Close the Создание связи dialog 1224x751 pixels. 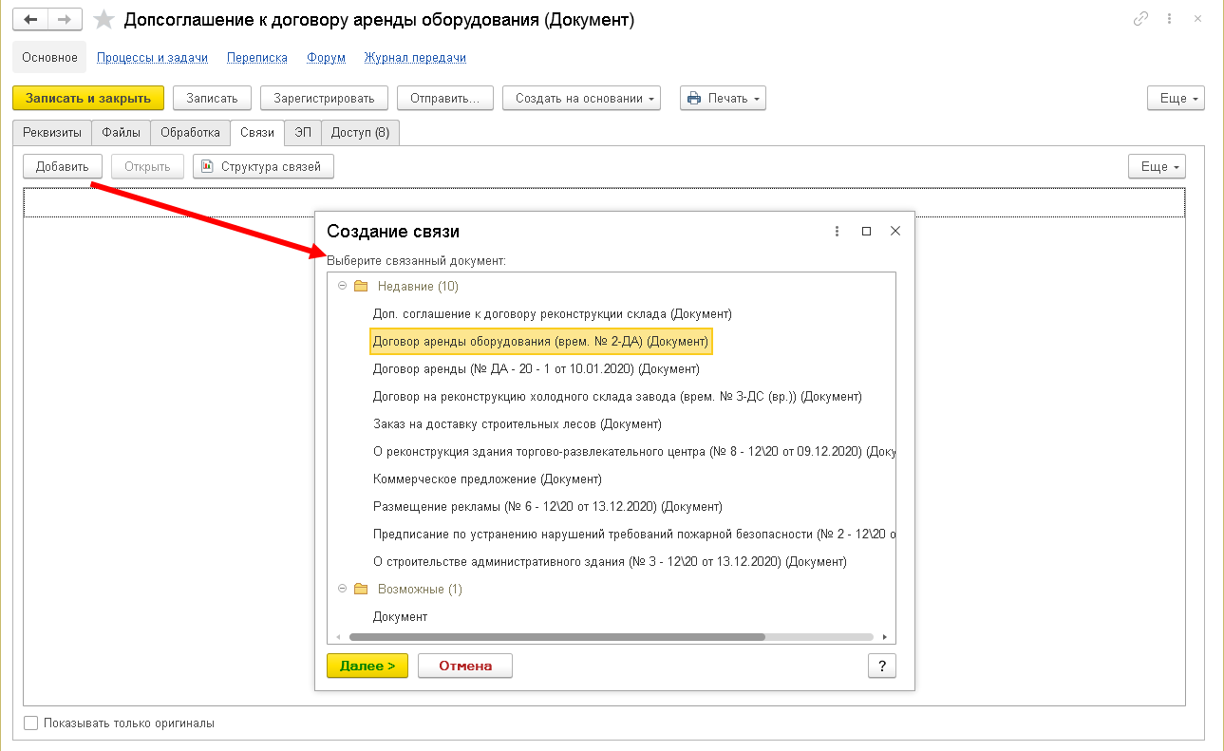click(894, 231)
